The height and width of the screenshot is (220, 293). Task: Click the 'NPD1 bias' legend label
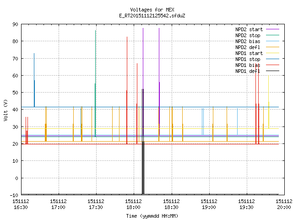click(x=248, y=65)
